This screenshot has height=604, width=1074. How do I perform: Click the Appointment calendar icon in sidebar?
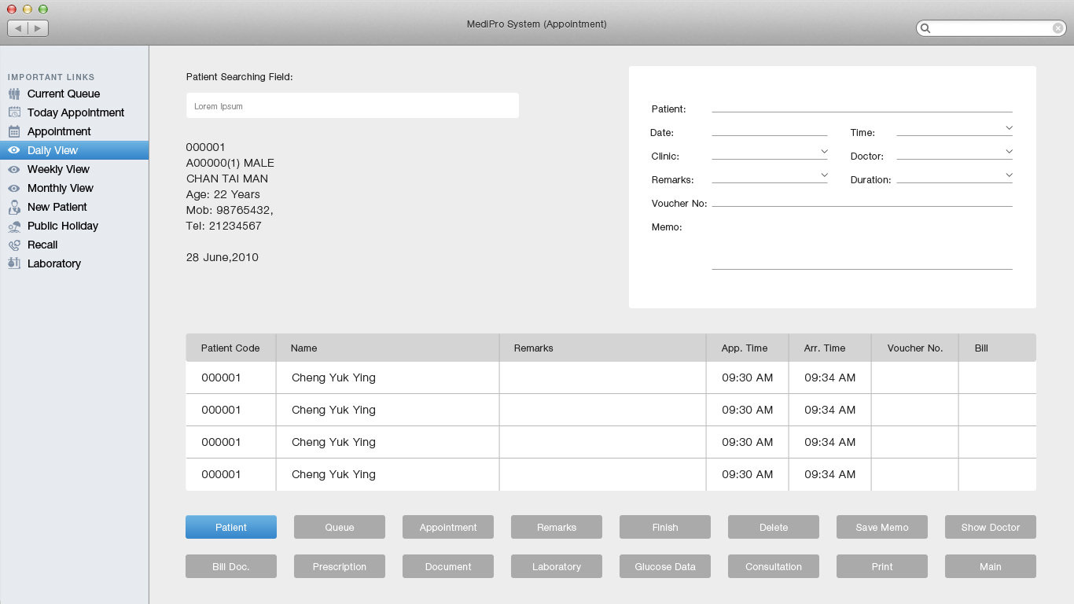[14, 131]
